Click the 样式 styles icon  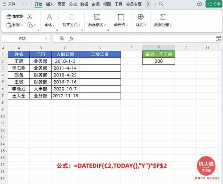(x=141, y=17)
